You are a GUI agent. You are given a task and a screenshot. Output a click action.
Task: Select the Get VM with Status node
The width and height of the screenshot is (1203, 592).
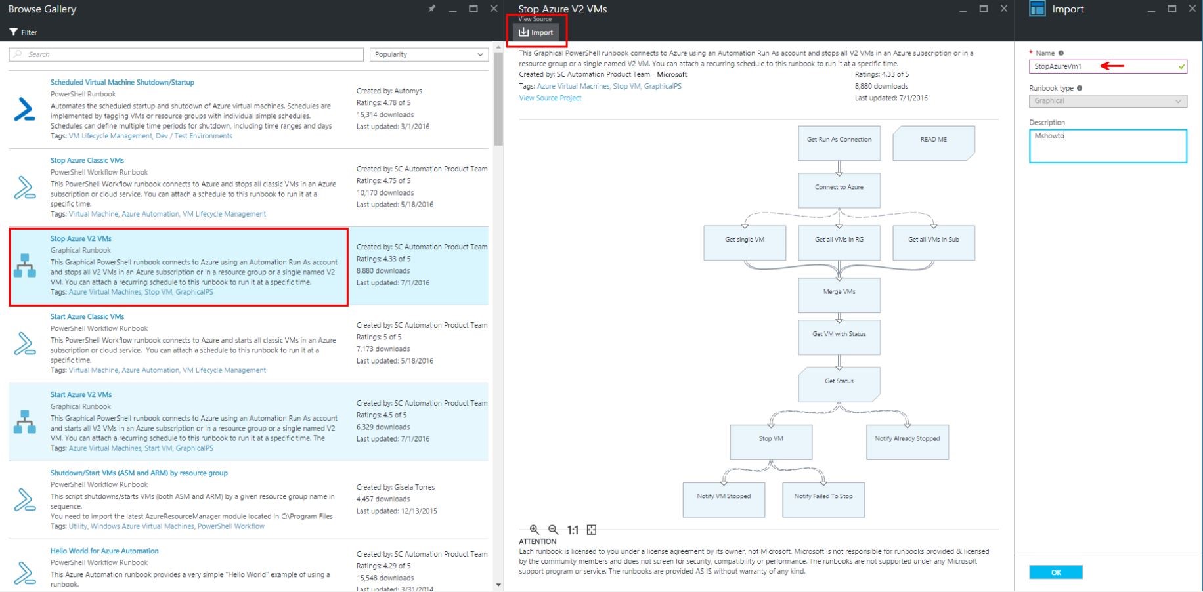839,337
